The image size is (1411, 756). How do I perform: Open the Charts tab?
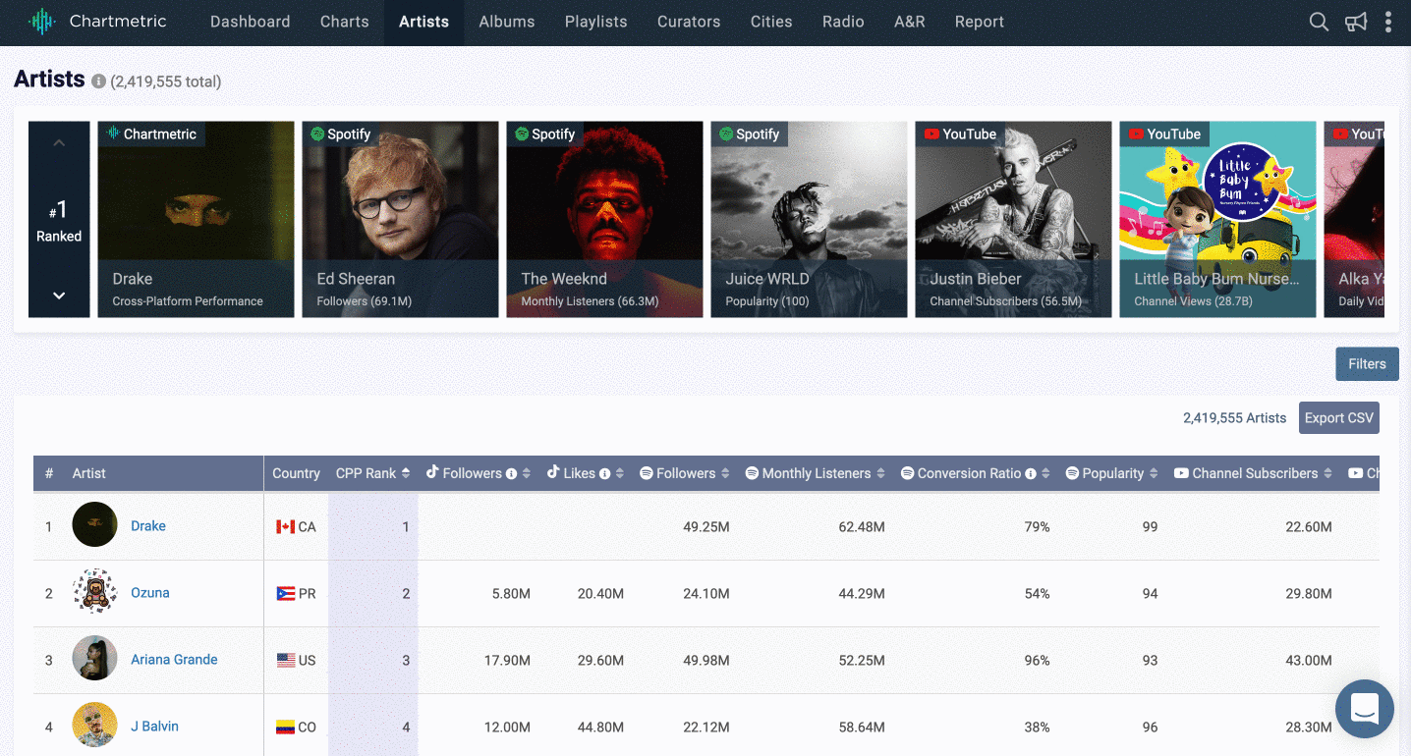[x=345, y=22]
